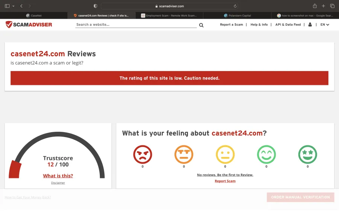Switch to the CaseNet tab

[x=34, y=15]
